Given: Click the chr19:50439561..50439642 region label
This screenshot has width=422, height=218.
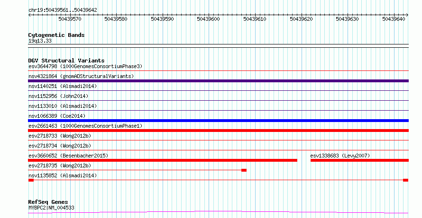Looking at the screenshot, I should click(x=63, y=10).
